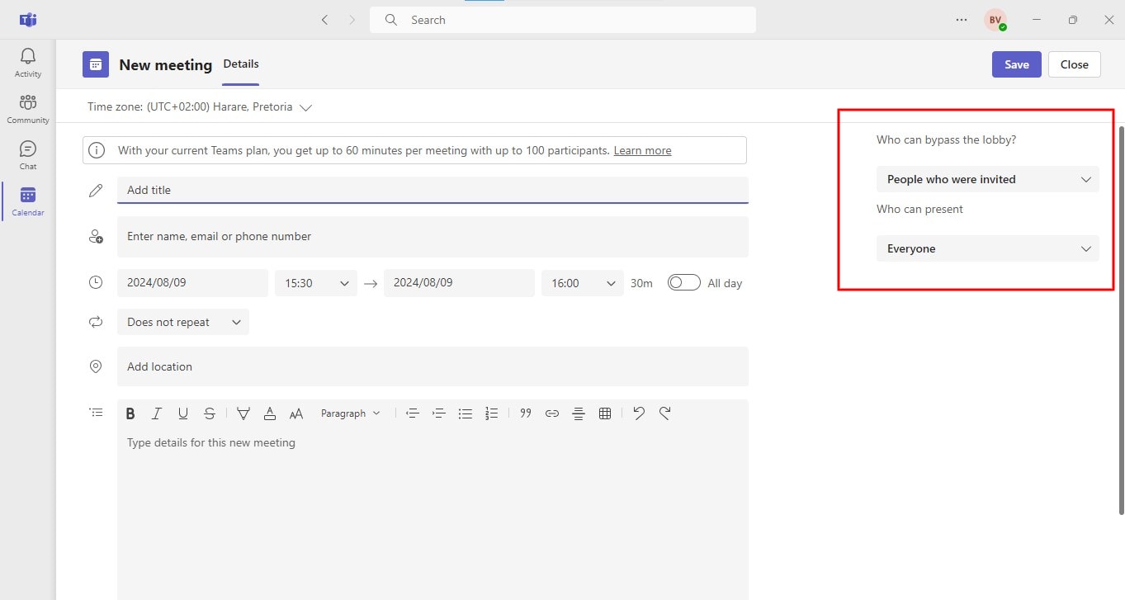
Task: Click the attendee name, email or phone field
Action: coord(433,236)
